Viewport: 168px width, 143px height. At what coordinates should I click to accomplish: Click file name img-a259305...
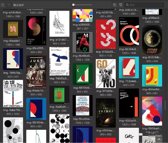coord(82,25)
